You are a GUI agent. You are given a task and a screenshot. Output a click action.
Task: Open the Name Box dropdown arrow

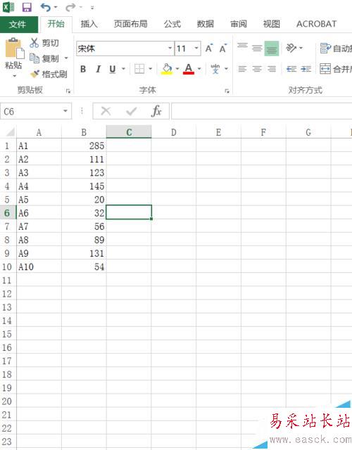65,111
